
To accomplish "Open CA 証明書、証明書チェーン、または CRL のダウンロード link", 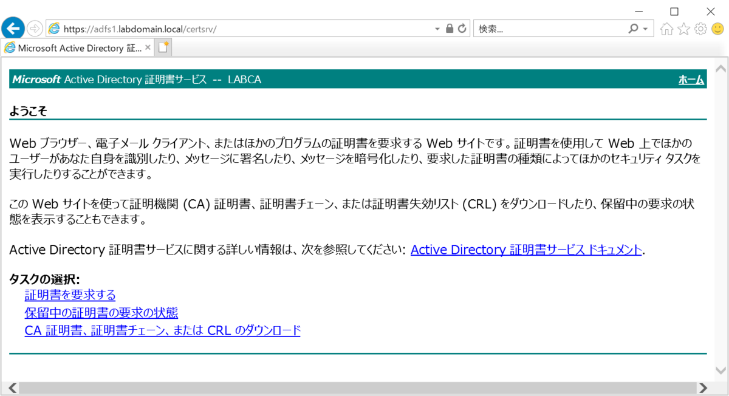I will 162,330.
